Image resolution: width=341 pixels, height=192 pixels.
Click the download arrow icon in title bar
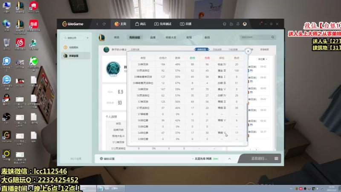coord(238,24)
